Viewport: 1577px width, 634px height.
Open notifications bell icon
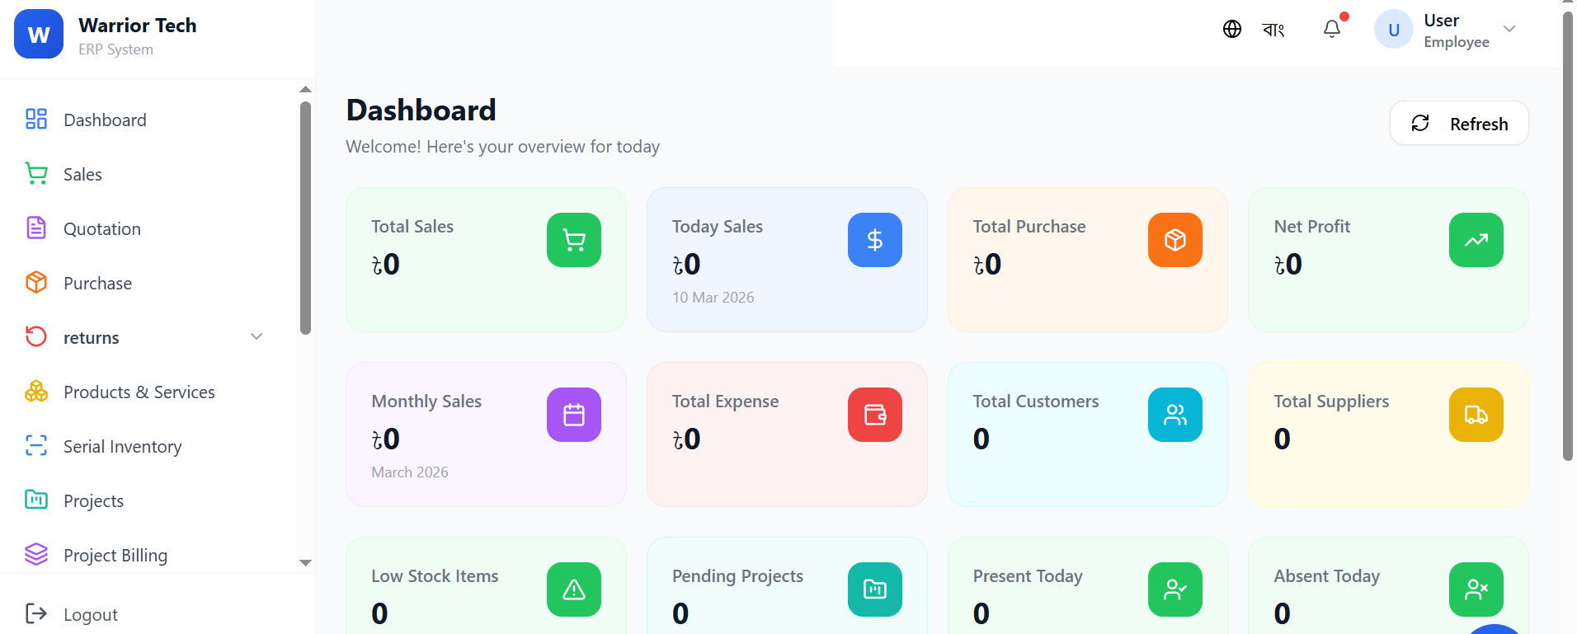(1332, 29)
